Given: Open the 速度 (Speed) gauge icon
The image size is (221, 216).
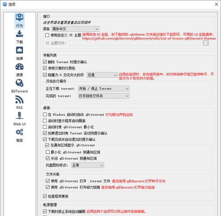Looking at the screenshot, I should [19, 67].
